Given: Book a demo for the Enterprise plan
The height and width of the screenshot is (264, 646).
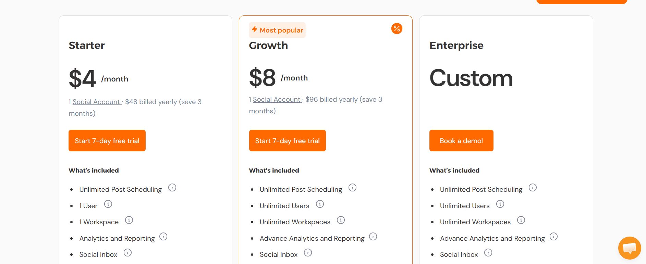Looking at the screenshot, I should [x=461, y=140].
